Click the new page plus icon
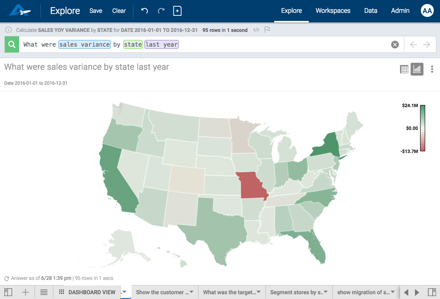The image size is (440, 299). (177, 11)
